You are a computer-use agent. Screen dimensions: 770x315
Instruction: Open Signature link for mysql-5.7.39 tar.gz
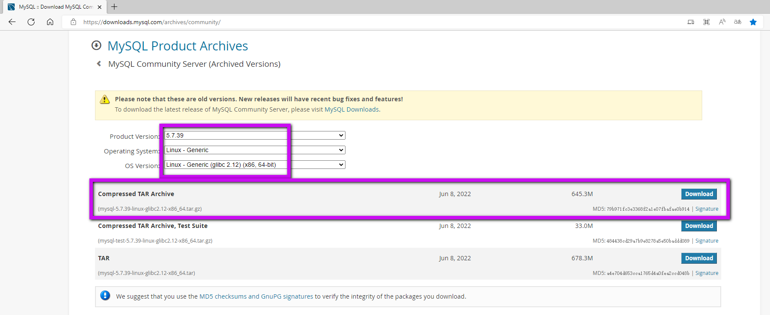[707, 209]
